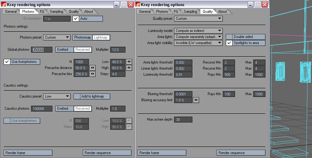Image resolution: width=312 pixels, height=158 pixels.
Task: Open the Quality preset dropdown
Action: (198, 19)
